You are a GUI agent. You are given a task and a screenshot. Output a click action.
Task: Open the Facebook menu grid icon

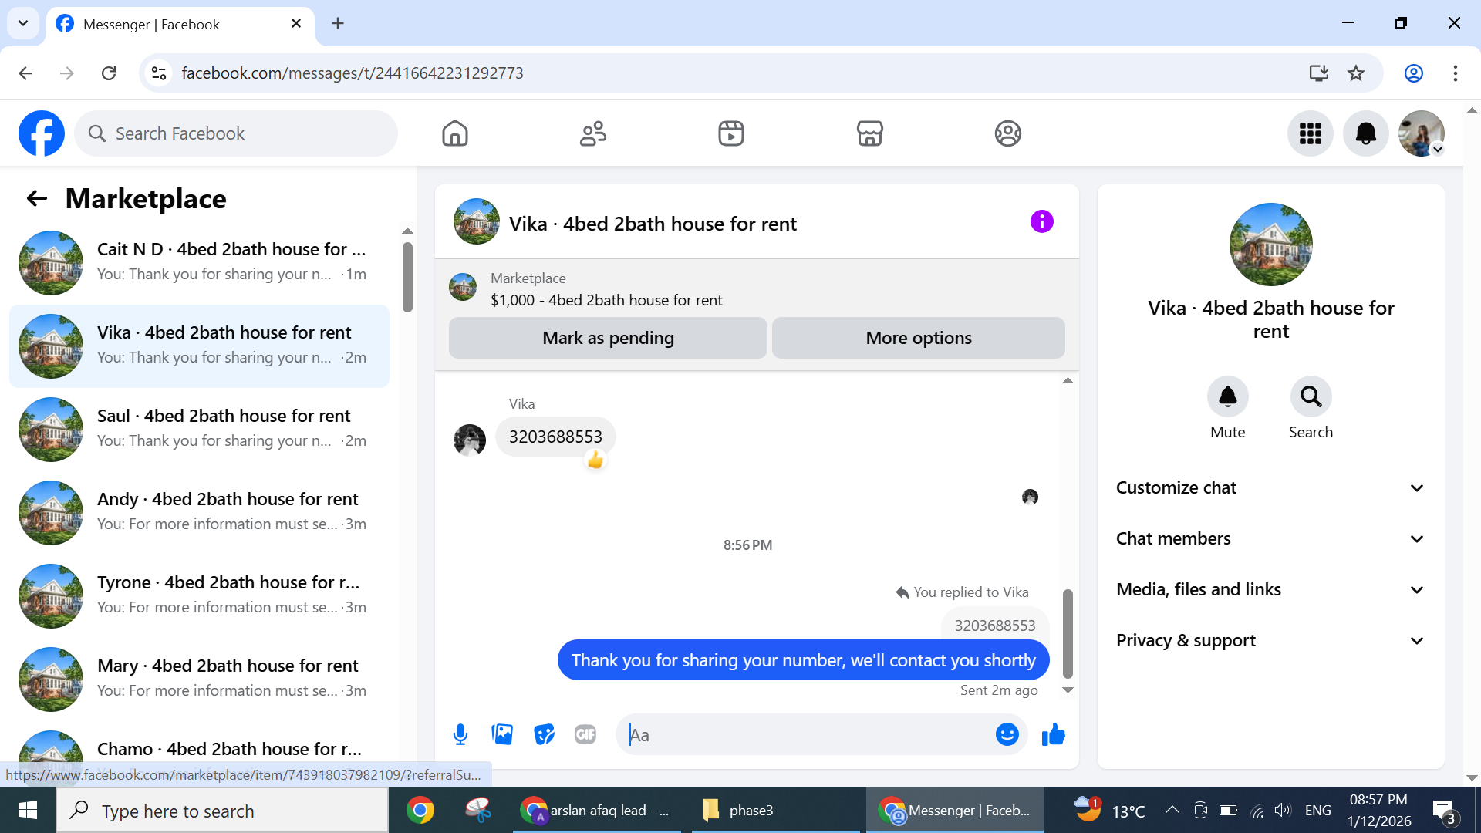point(1310,133)
